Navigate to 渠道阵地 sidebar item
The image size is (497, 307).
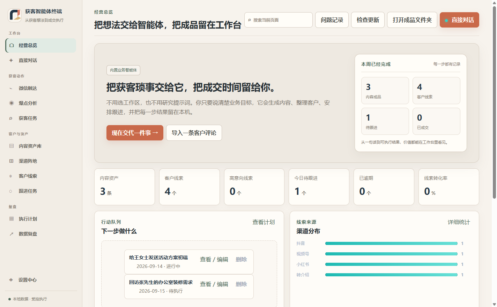click(41, 161)
